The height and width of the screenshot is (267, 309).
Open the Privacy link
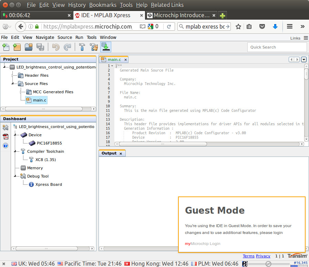click(263, 256)
